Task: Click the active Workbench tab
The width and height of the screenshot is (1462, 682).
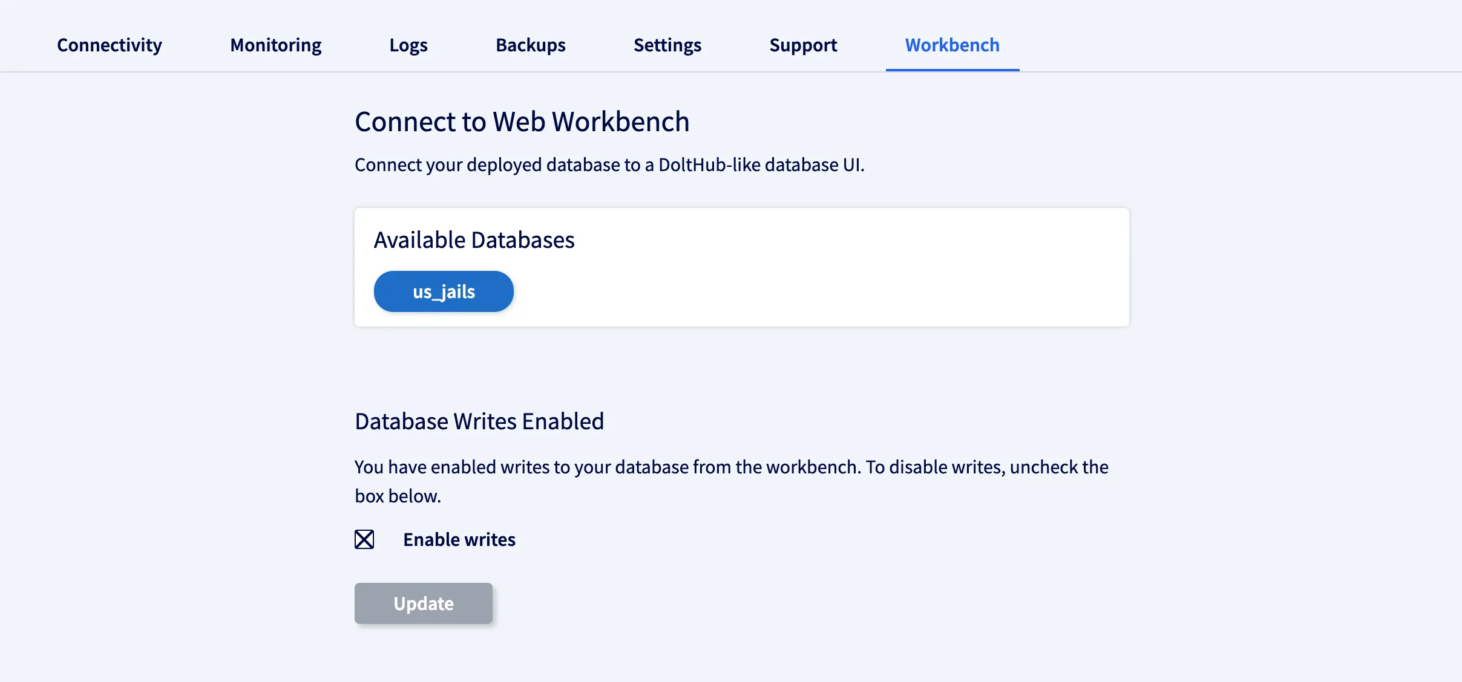Action: (x=952, y=45)
